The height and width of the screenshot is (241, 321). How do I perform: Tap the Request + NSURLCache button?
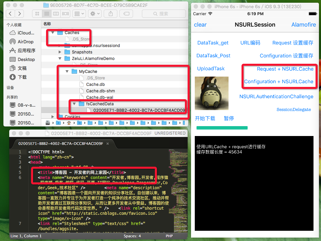tap(285, 69)
